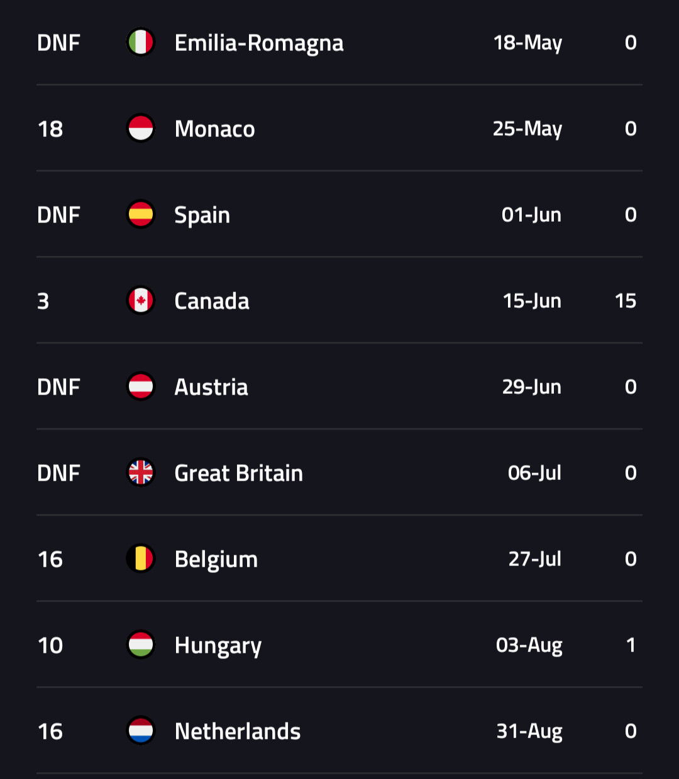The width and height of the screenshot is (679, 779).
Task: Select the Netherlands race name
Action: tap(237, 731)
